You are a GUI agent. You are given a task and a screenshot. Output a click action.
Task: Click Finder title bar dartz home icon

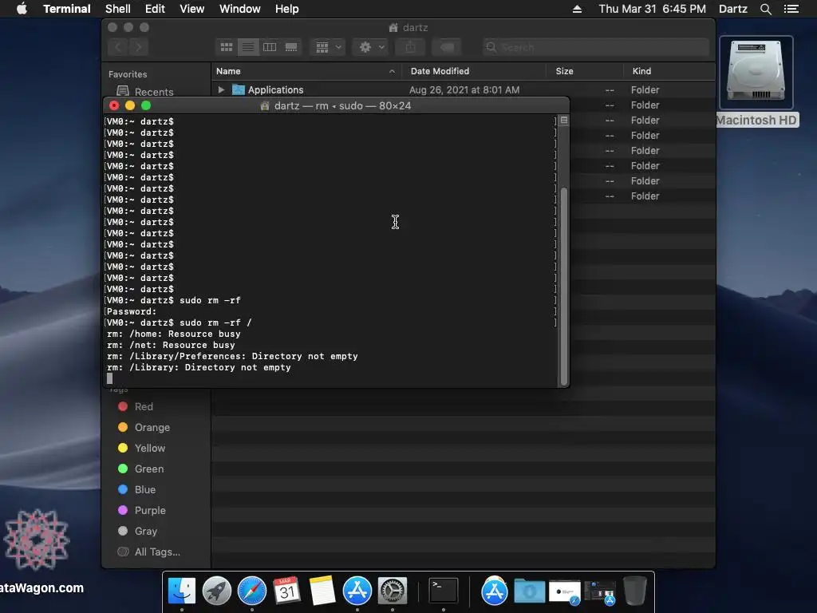(393, 28)
